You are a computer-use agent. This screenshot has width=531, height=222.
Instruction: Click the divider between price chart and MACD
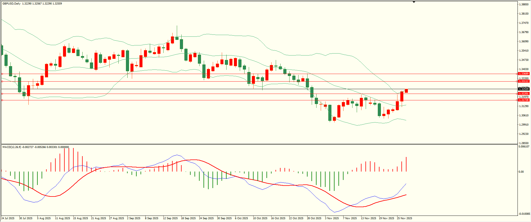click(x=259, y=144)
